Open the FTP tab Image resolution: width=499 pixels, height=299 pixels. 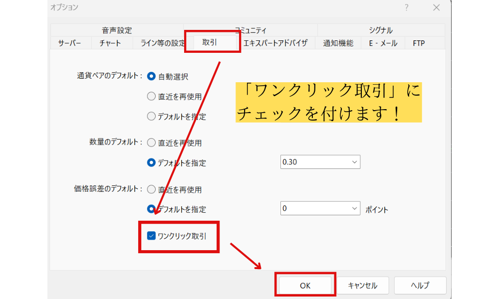(419, 43)
